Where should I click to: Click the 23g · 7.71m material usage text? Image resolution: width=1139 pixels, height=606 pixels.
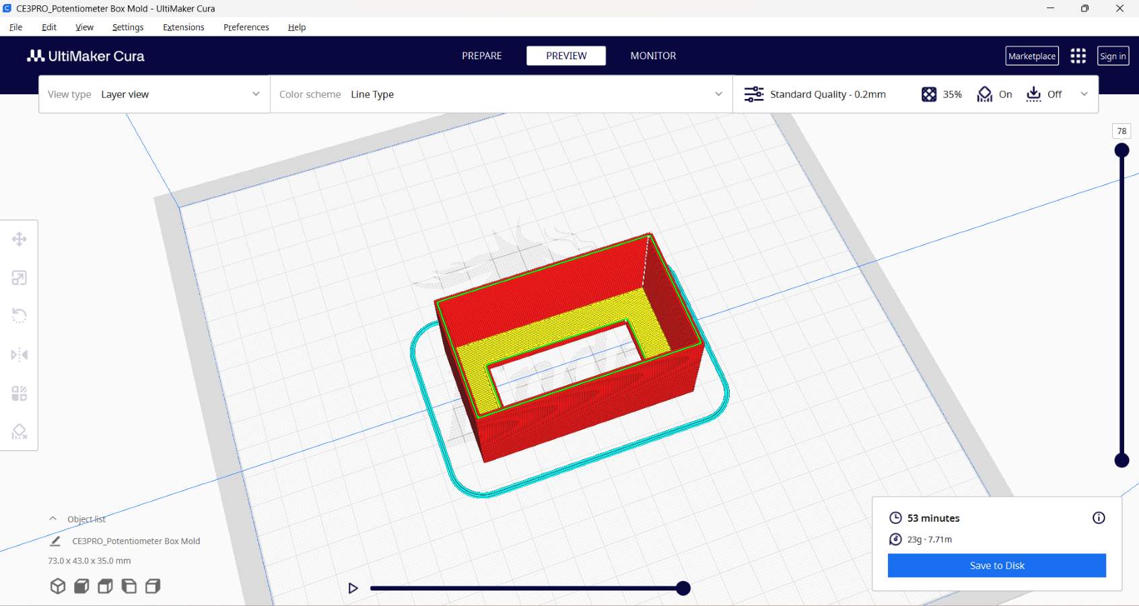tap(930, 539)
